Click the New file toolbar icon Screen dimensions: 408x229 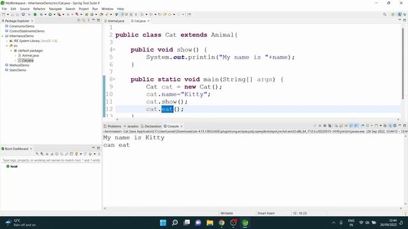point(4,15)
